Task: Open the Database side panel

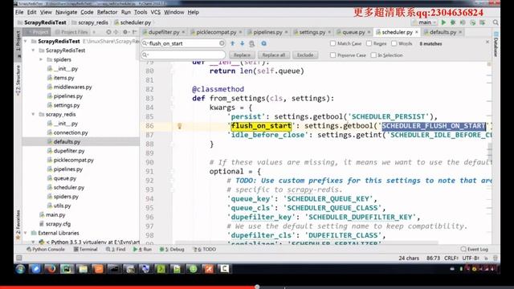Action: [496, 45]
